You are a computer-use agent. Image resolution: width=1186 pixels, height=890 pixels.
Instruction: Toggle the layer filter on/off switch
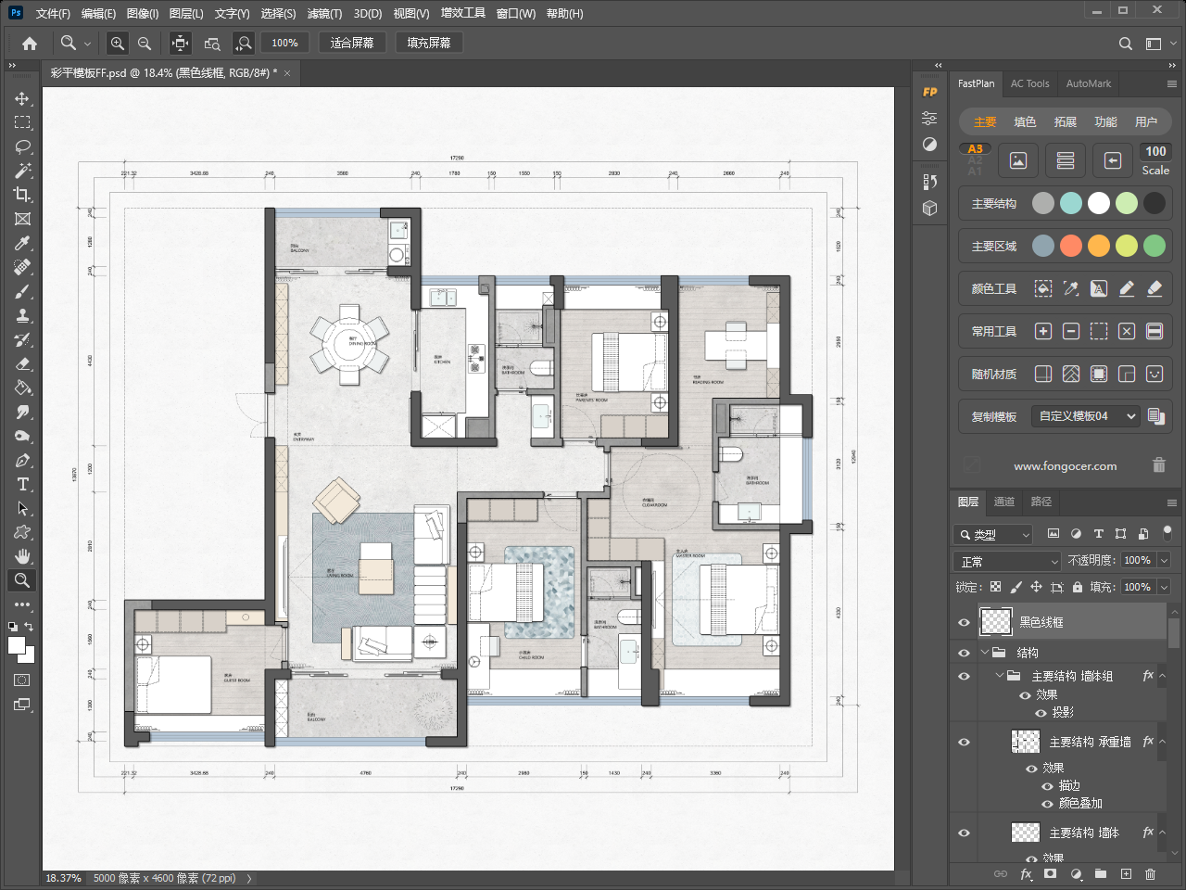click(1167, 533)
